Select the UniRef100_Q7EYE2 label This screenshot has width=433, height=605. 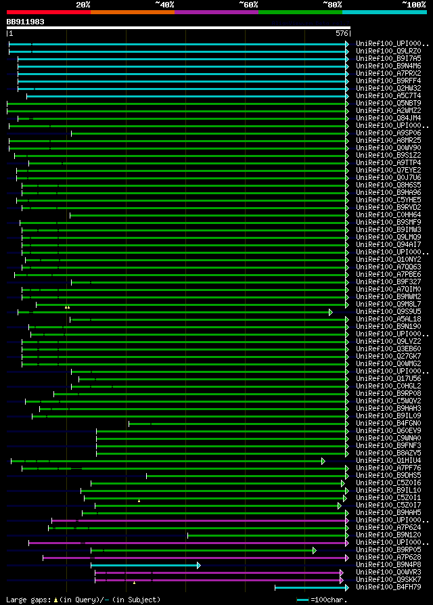388,170
